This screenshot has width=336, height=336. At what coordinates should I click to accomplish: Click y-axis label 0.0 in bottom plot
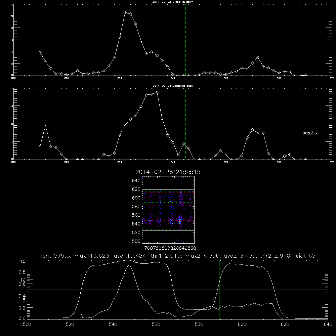(x=22, y=319)
